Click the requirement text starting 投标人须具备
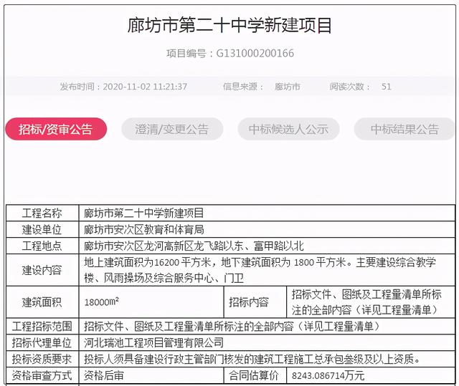Screen dimensions: 459x386 [x=252, y=359]
